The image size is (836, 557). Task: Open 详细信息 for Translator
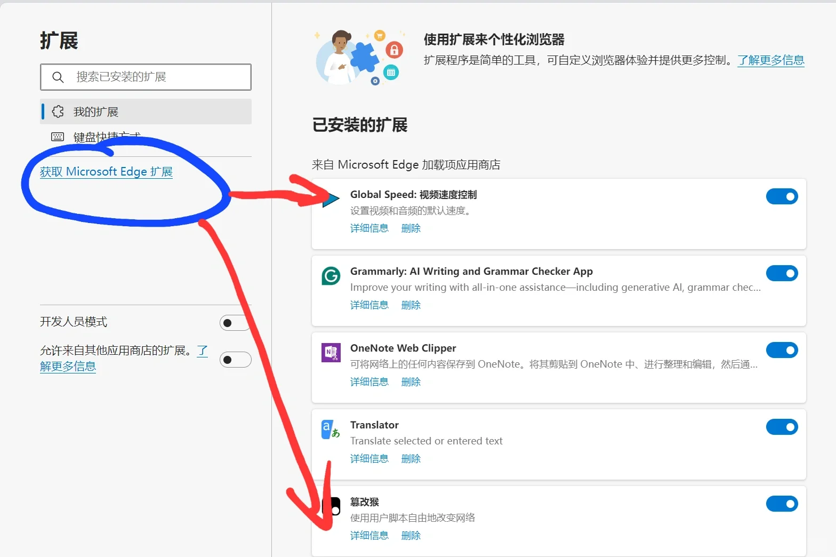(369, 459)
